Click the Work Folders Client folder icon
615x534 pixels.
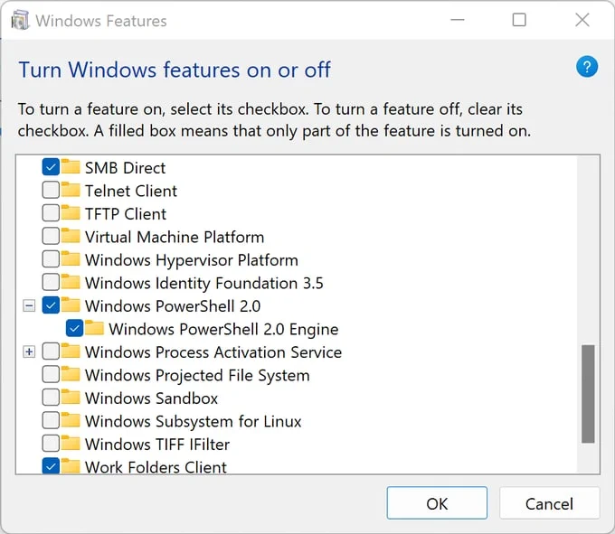[x=71, y=466]
